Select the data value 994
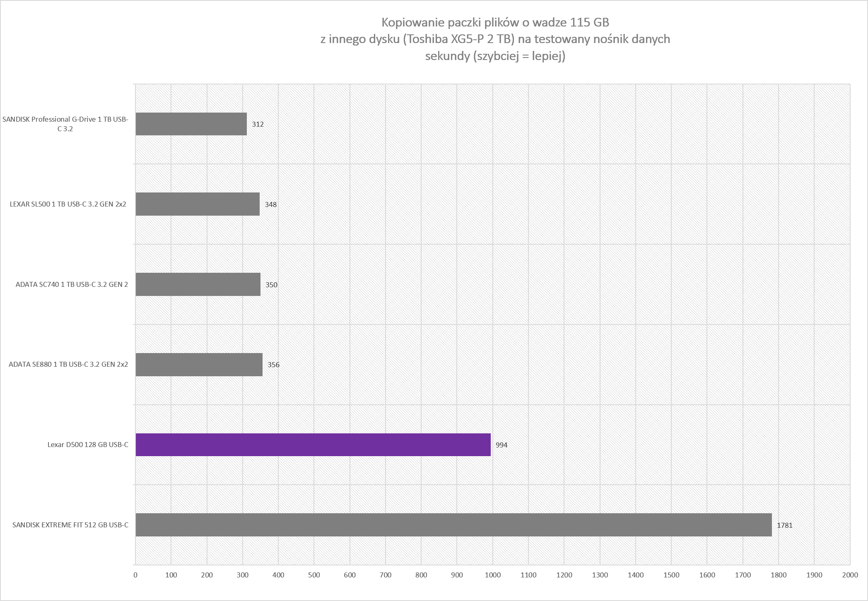Screen dimensions: 868x601 tap(502, 445)
